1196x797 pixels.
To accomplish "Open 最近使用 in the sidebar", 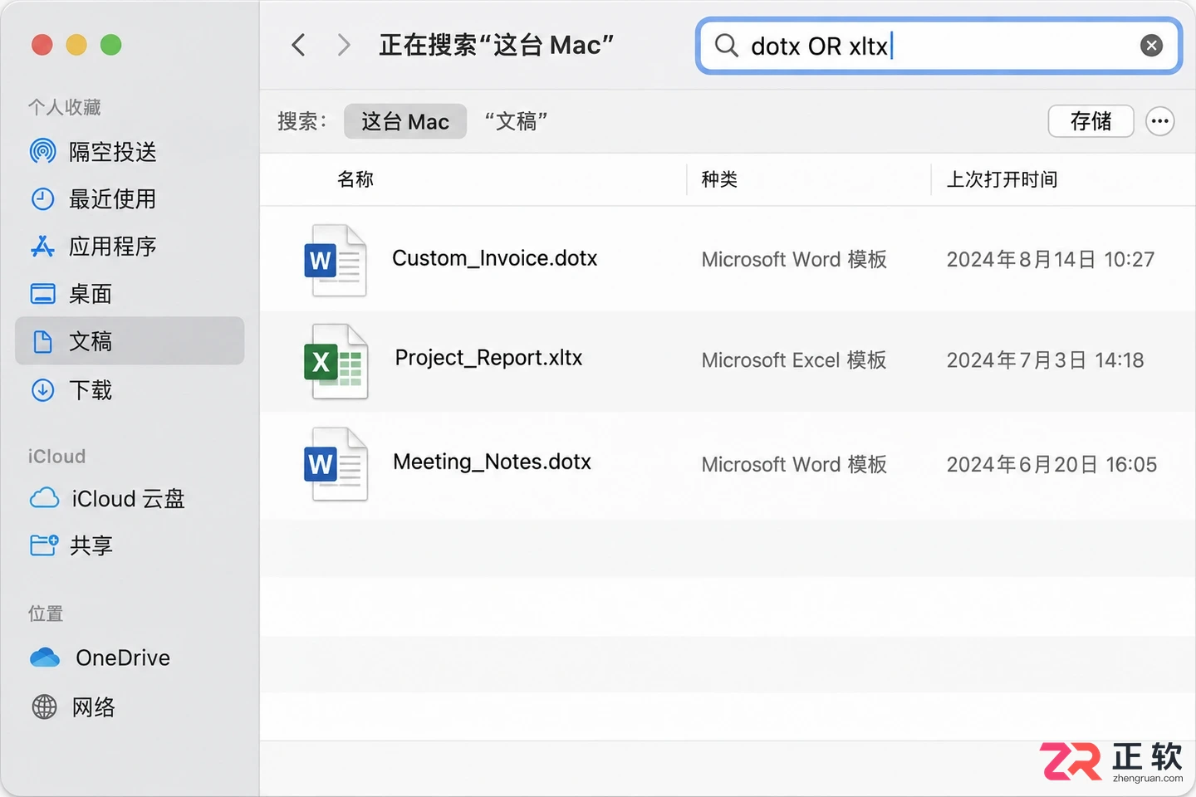I will point(112,199).
